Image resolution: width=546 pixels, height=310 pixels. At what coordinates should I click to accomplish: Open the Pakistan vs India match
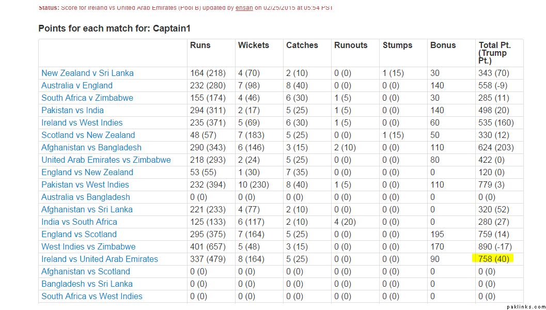(x=72, y=111)
